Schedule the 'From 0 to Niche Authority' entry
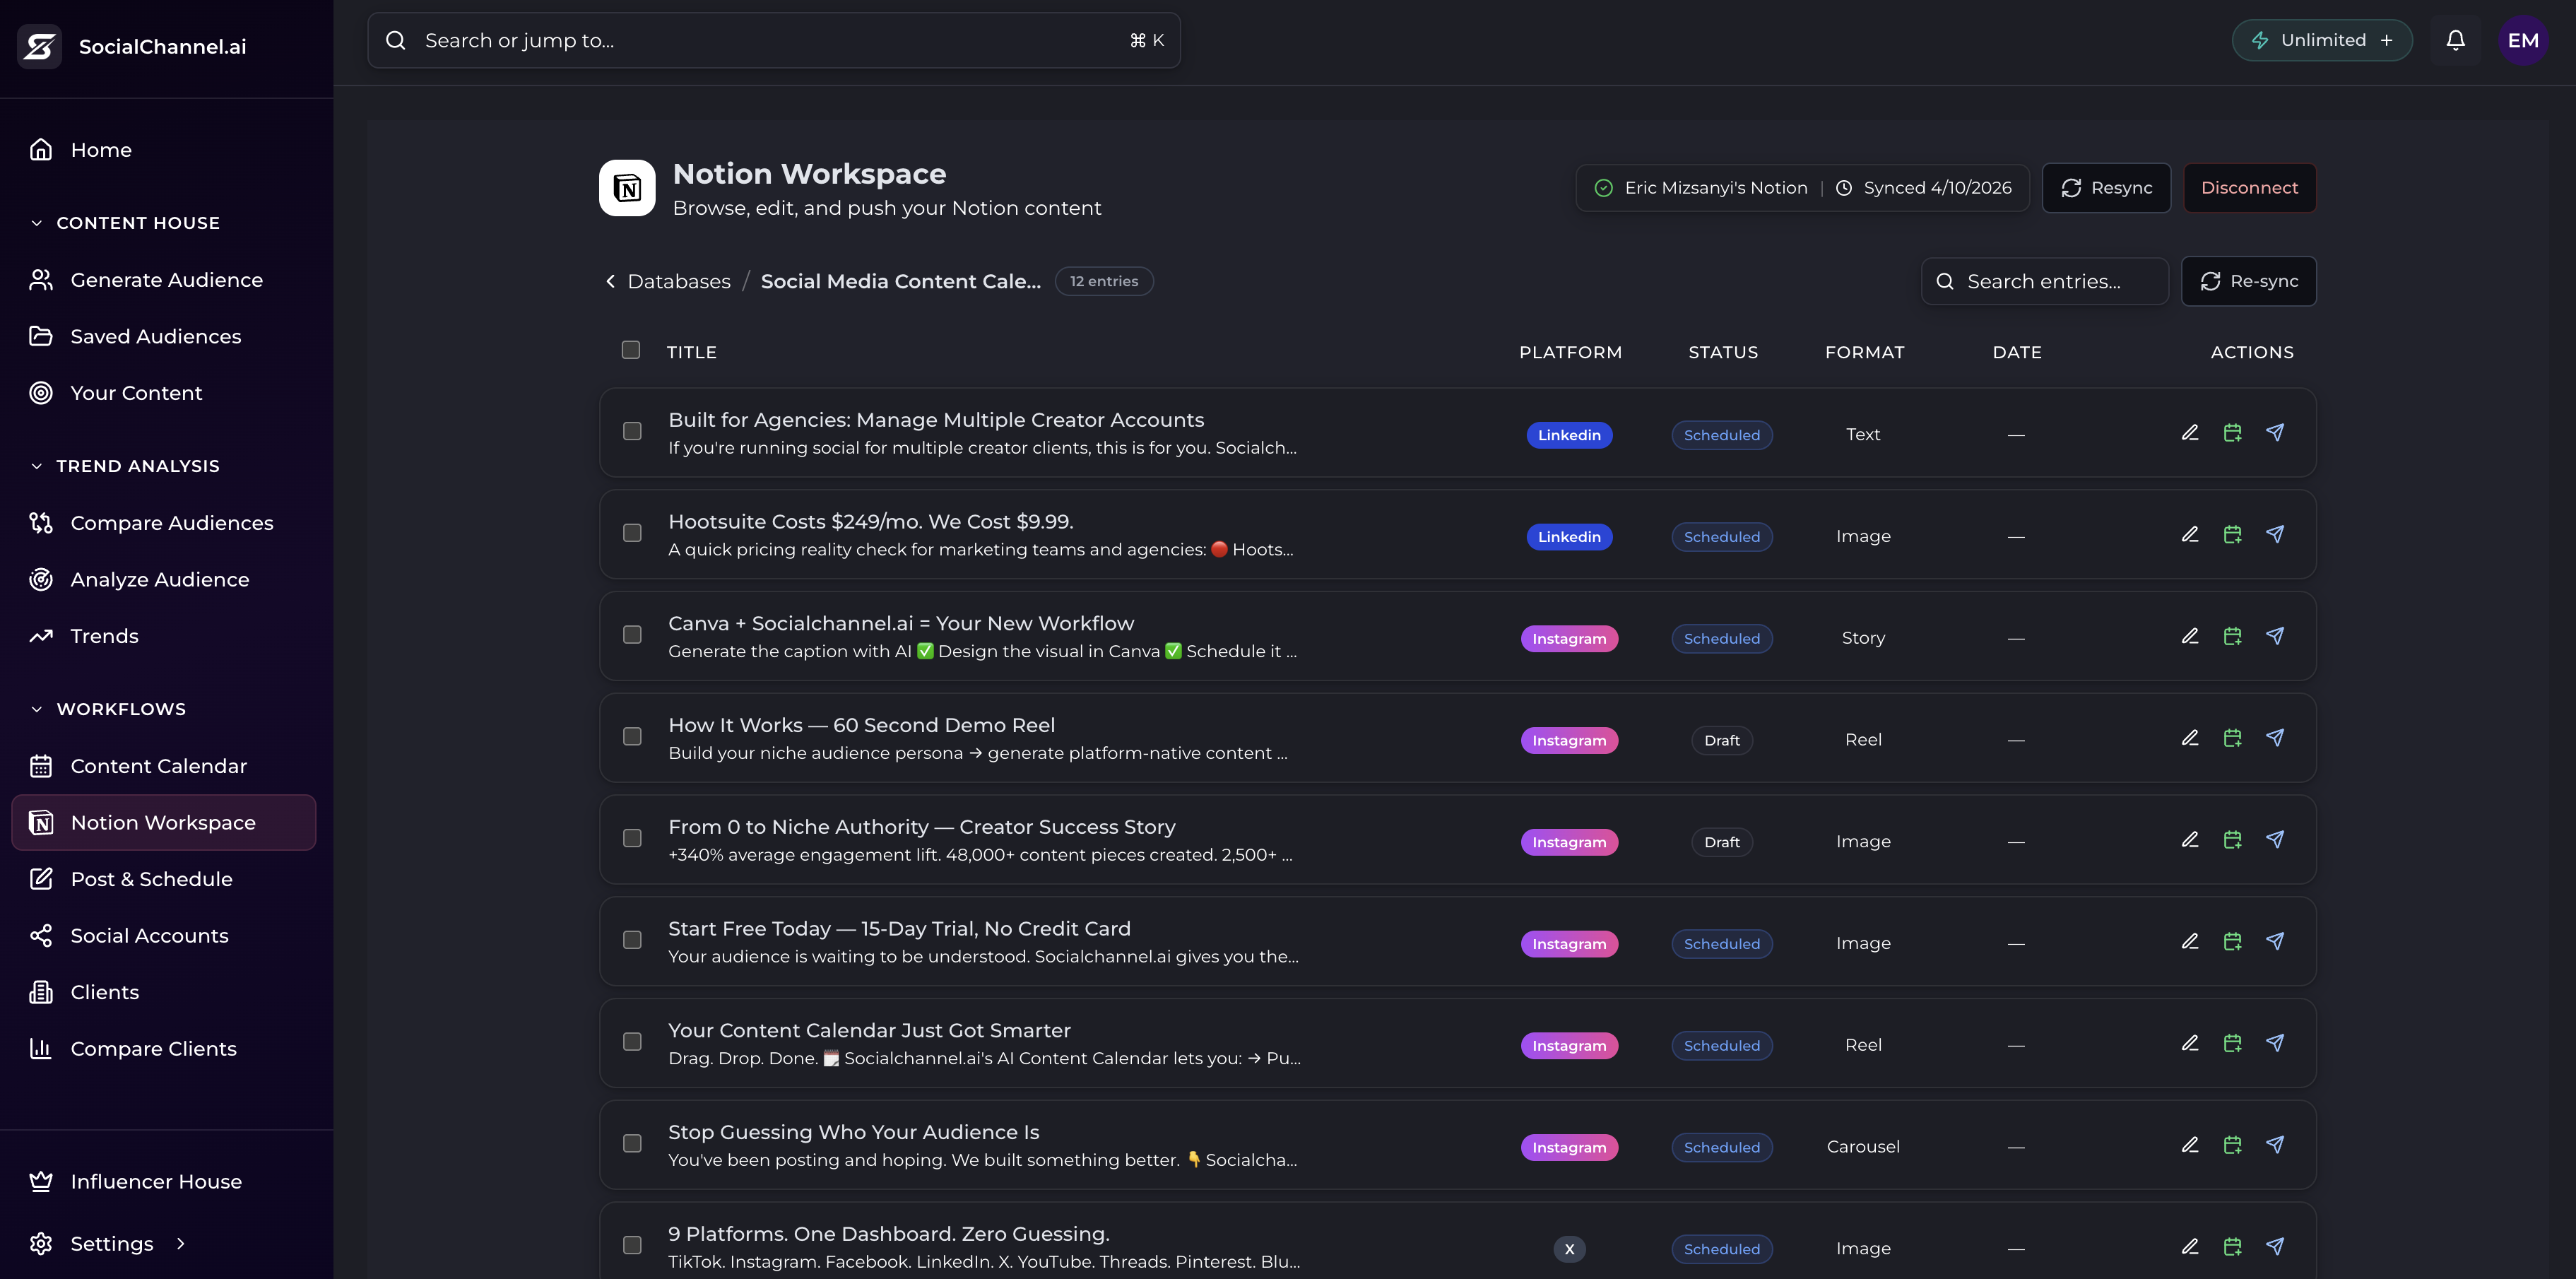 (x=2232, y=840)
